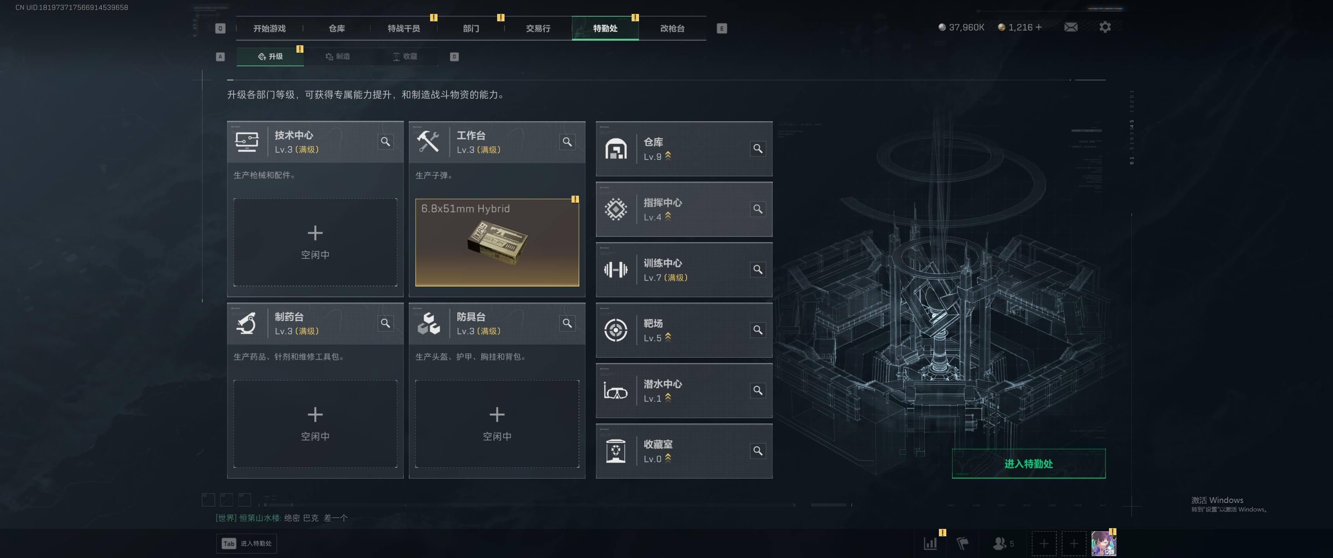This screenshot has width=1333, height=558.
Task: Open the 6.8x51mm Hybrid ammo item
Action: pos(497,242)
